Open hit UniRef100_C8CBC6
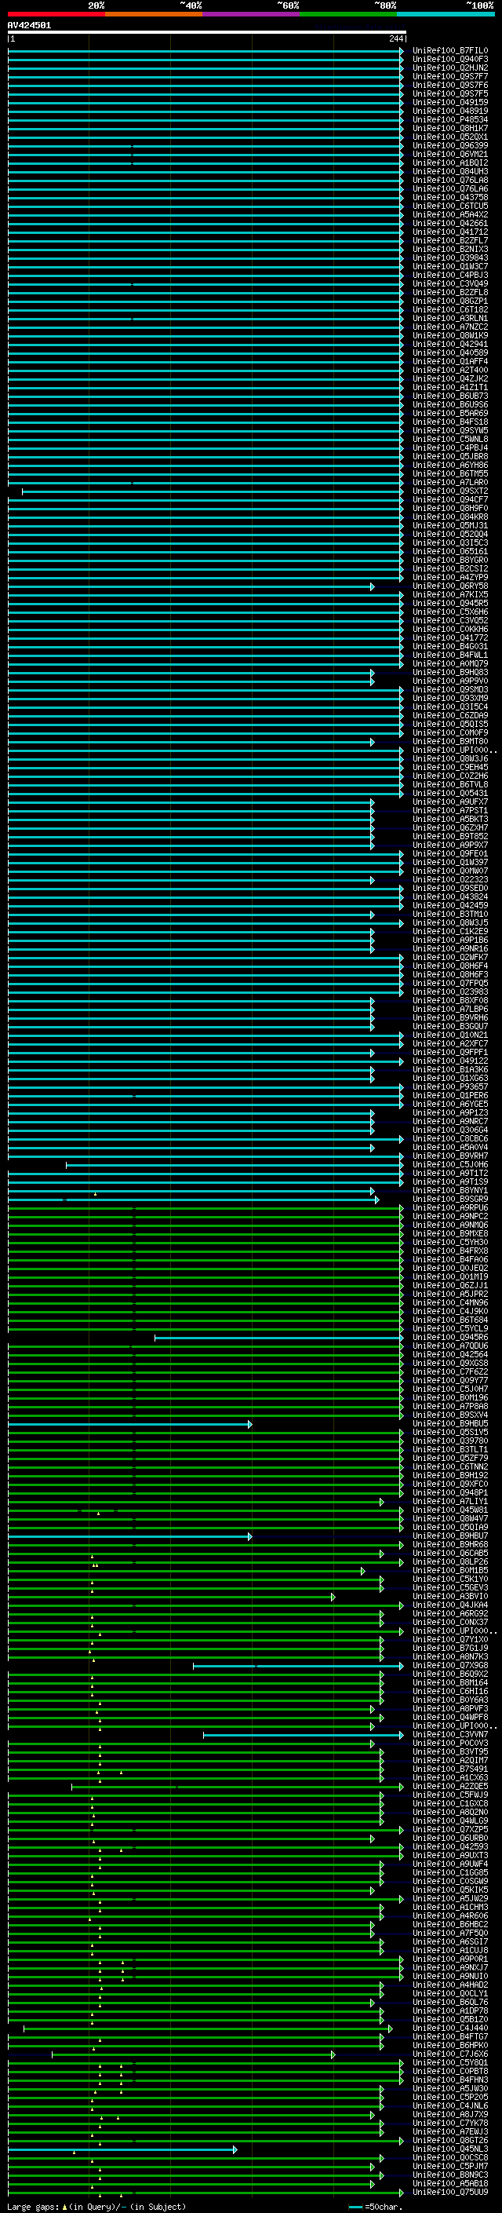The image size is (502, 2213). 449,1138
